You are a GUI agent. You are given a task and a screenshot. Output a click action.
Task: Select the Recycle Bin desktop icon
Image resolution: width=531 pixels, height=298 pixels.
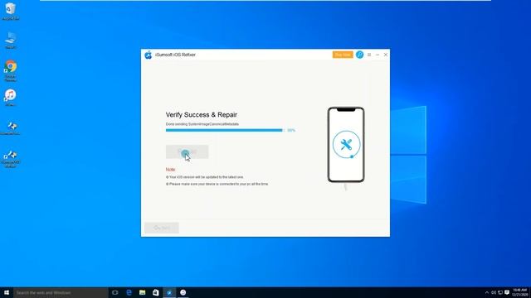11,11
